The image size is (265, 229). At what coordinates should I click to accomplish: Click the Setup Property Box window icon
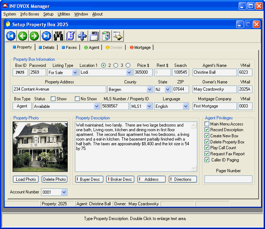(8, 24)
